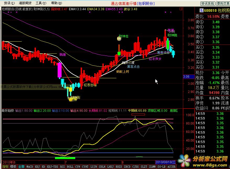Open the 工具(V) menu

[x=41, y=3]
